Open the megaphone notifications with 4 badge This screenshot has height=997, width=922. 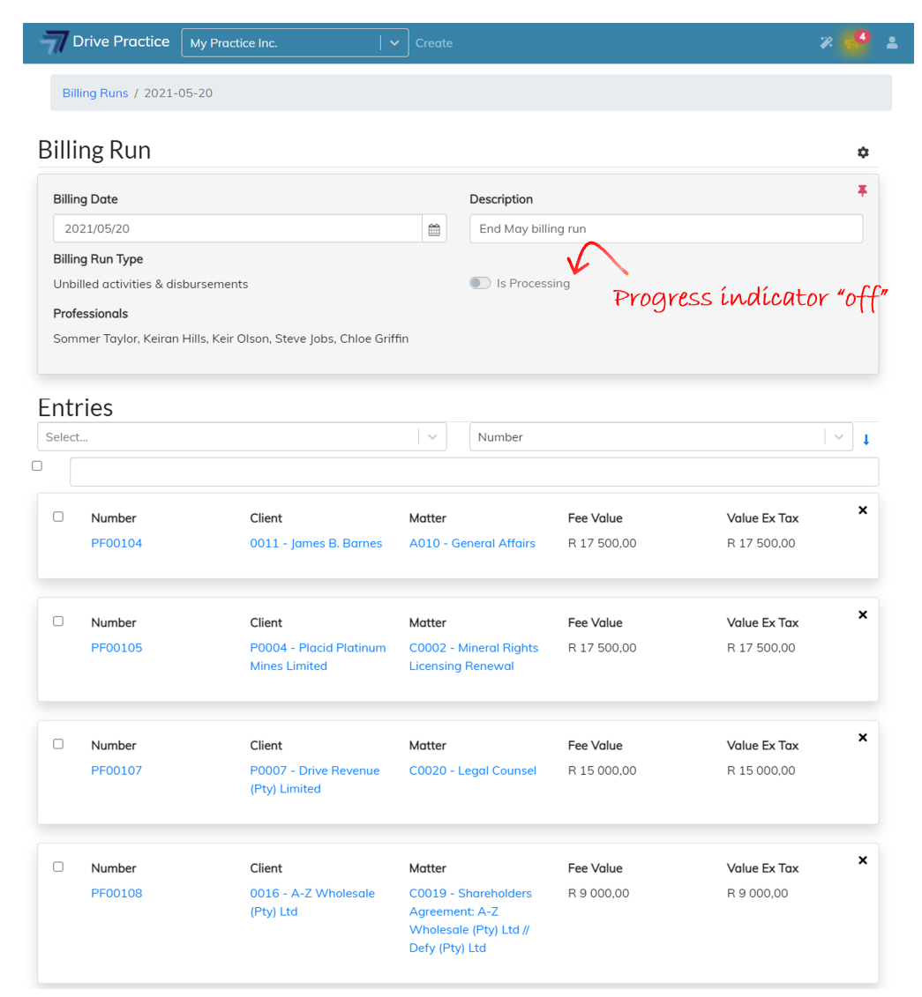click(x=852, y=42)
